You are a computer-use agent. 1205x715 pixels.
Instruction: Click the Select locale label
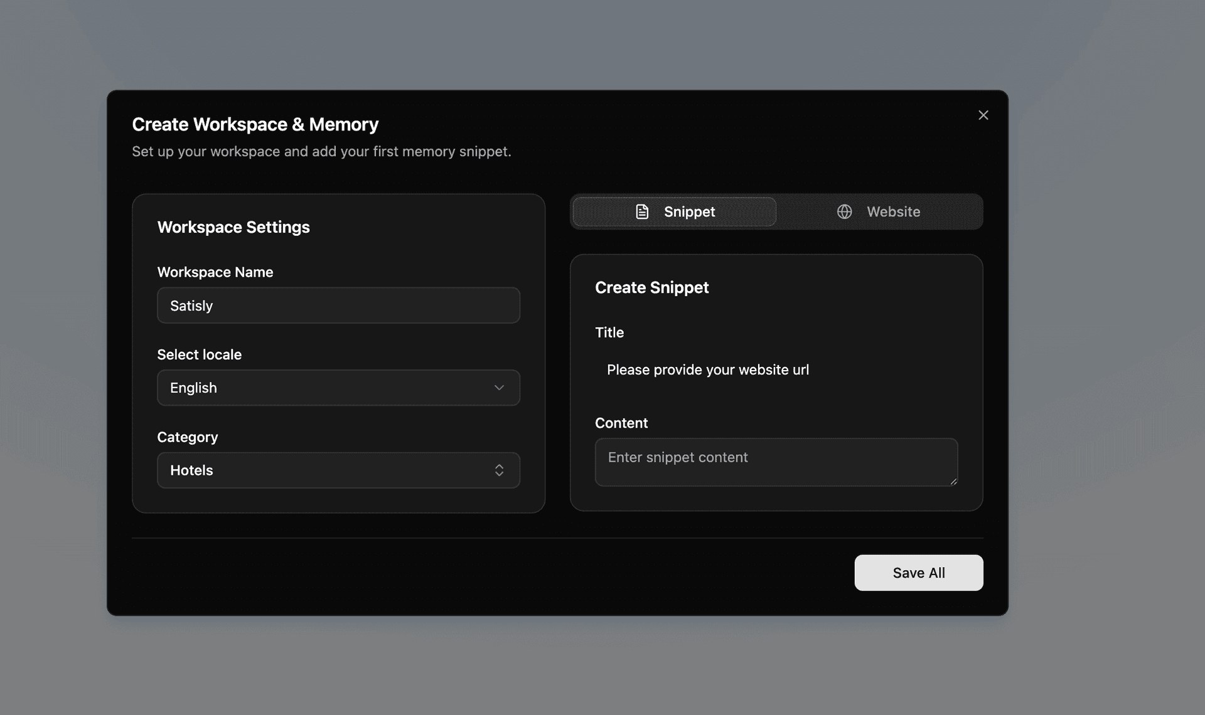tap(199, 354)
